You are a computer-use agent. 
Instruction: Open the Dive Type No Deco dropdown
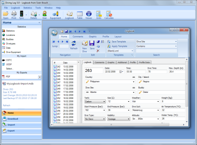click(x=104, y=119)
